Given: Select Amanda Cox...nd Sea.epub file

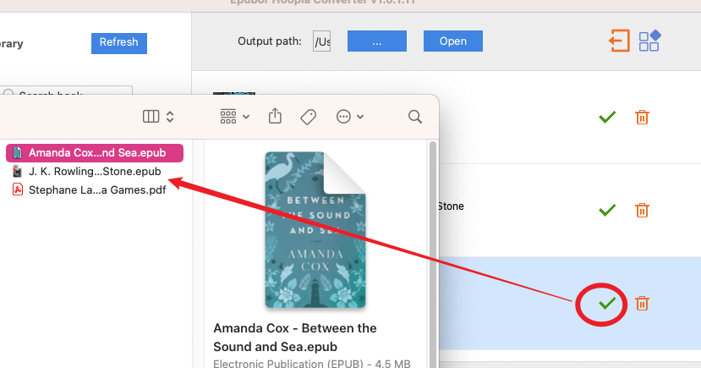Looking at the screenshot, I should click(x=95, y=153).
